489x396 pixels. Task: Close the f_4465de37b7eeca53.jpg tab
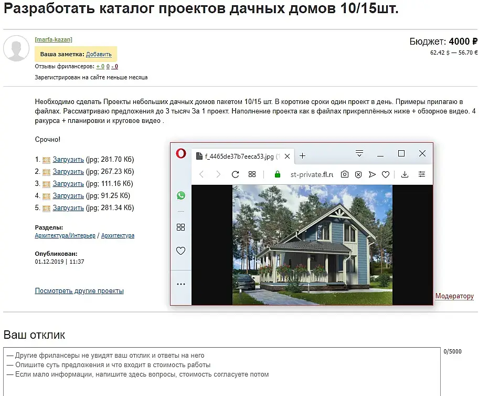pyautogui.click(x=287, y=156)
